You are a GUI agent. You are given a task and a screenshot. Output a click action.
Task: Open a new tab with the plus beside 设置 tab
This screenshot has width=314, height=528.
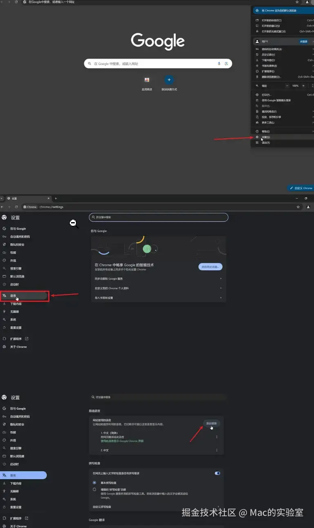pos(56,198)
